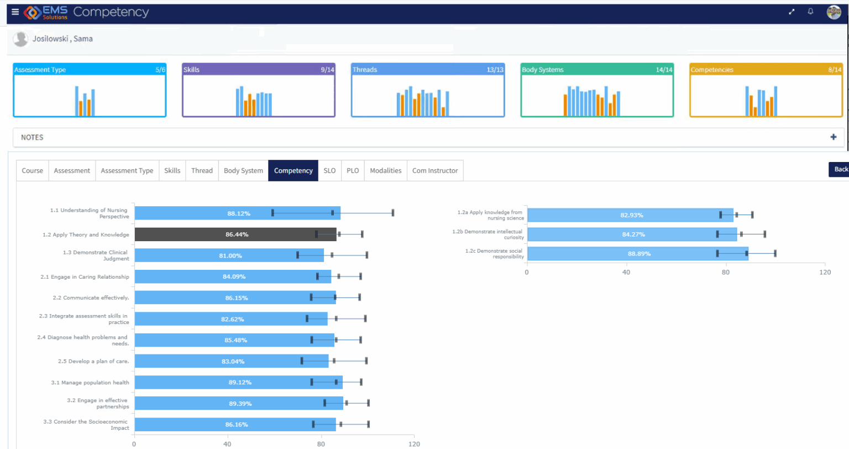Select the 1.2 Apply Theory and Knowledge bar
The height and width of the screenshot is (449, 849).
tap(235, 234)
